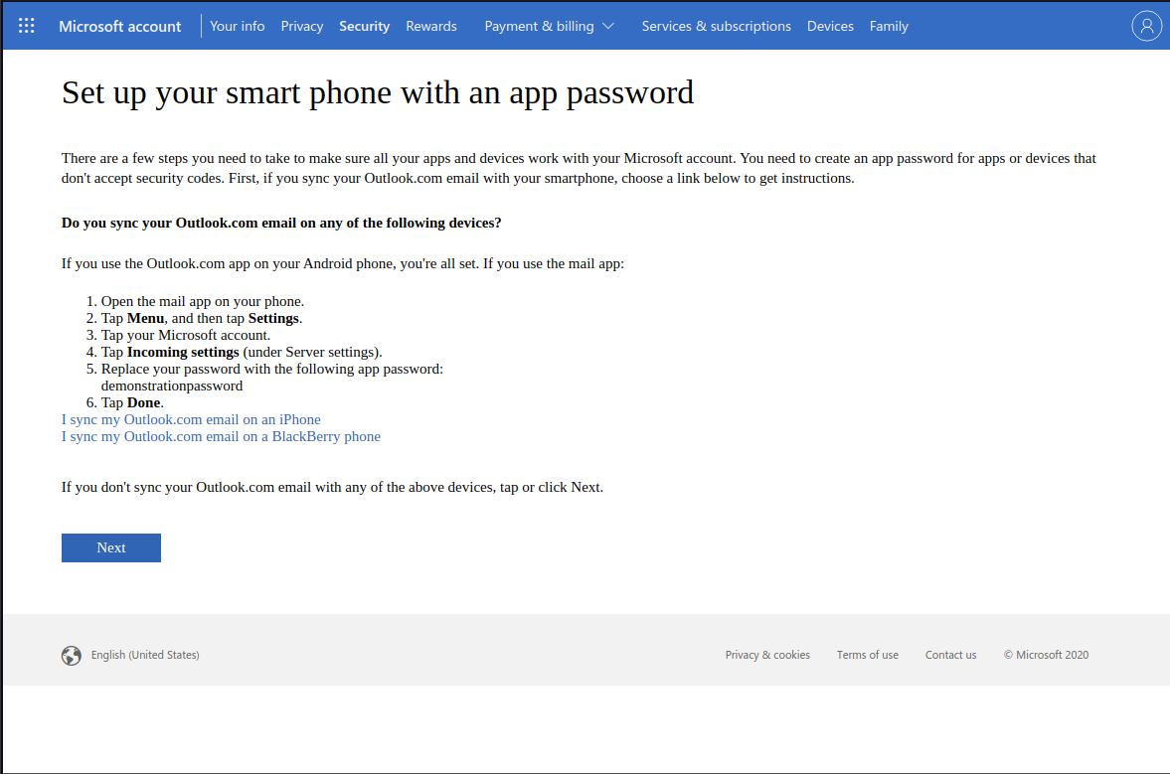Select the Security tab

(364, 26)
